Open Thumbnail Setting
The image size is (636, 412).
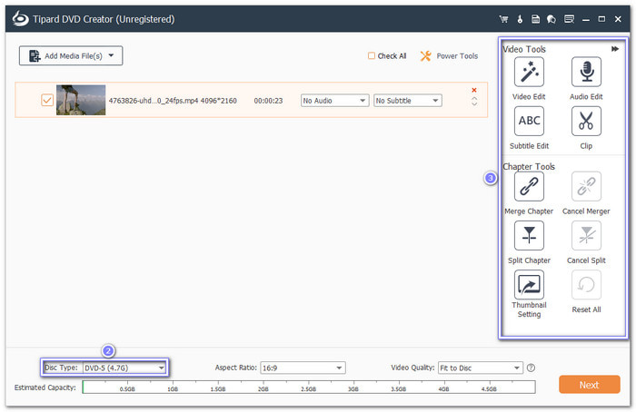coord(529,285)
